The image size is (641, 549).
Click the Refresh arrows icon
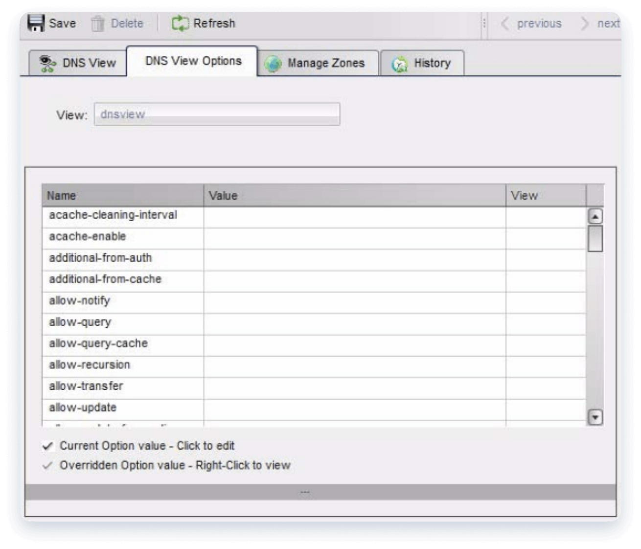click(180, 23)
